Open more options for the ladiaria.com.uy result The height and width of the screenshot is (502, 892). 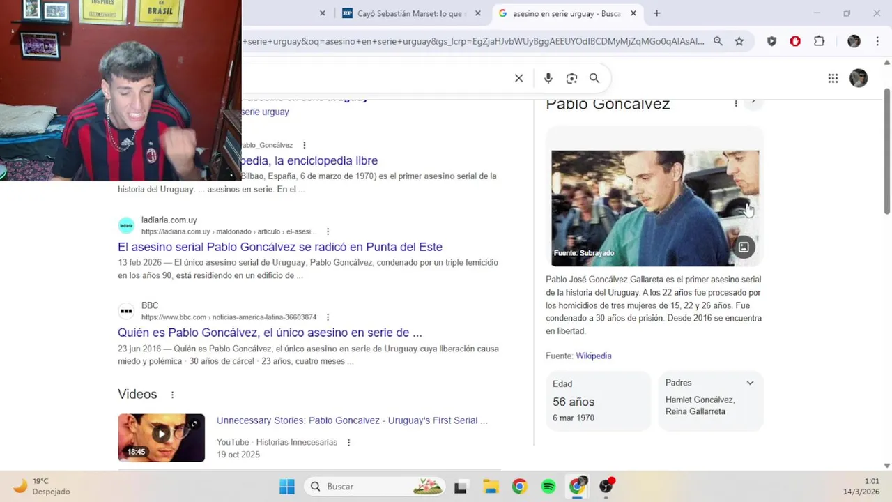(x=328, y=231)
